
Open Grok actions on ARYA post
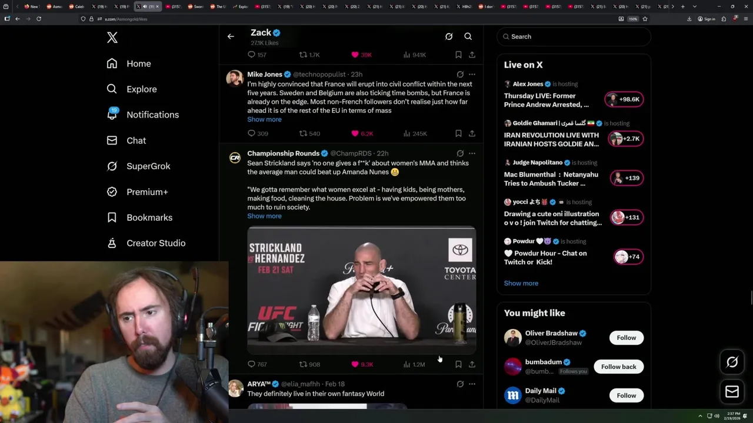[x=460, y=384]
